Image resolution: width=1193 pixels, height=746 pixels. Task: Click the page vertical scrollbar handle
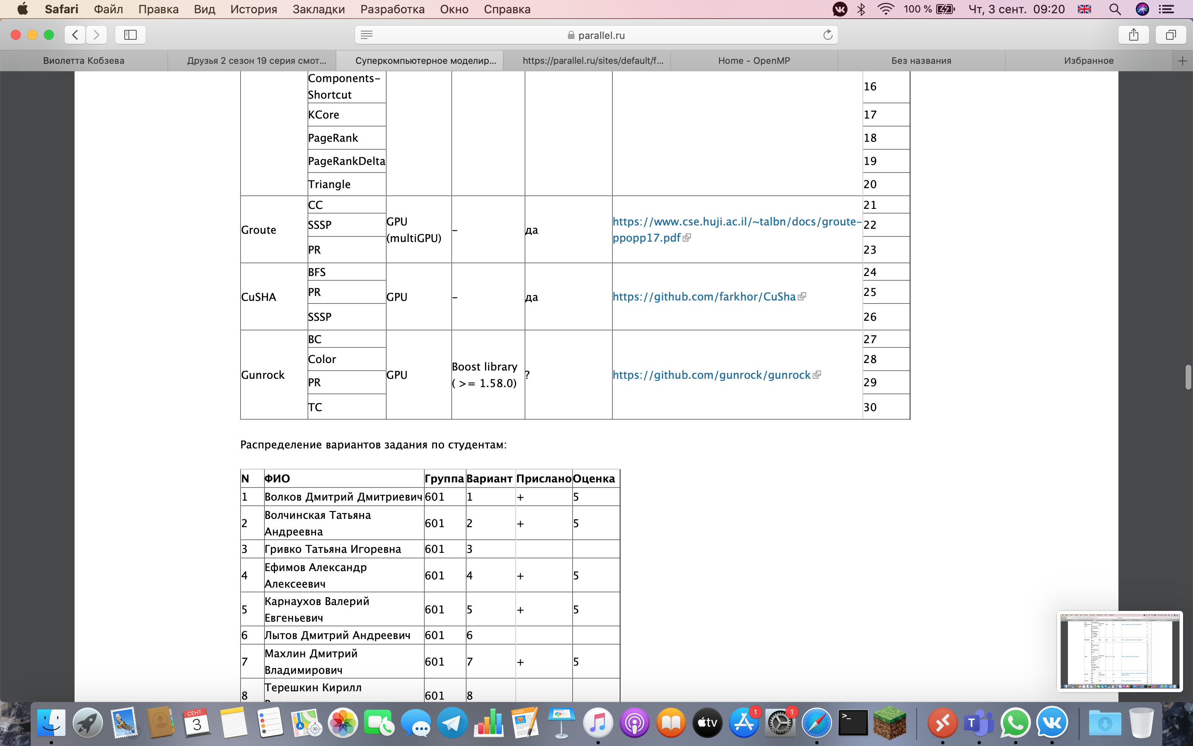click(x=1188, y=378)
